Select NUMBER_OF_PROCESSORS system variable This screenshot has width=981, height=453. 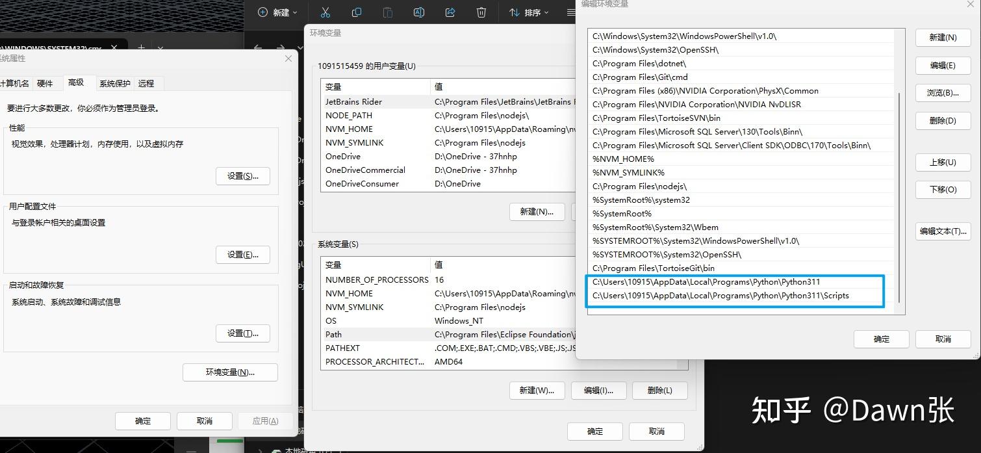click(x=448, y=279)
